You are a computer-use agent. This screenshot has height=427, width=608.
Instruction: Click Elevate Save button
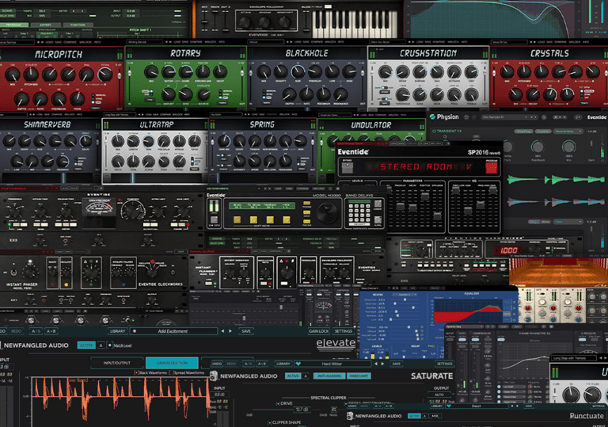(x=246, y=331)
